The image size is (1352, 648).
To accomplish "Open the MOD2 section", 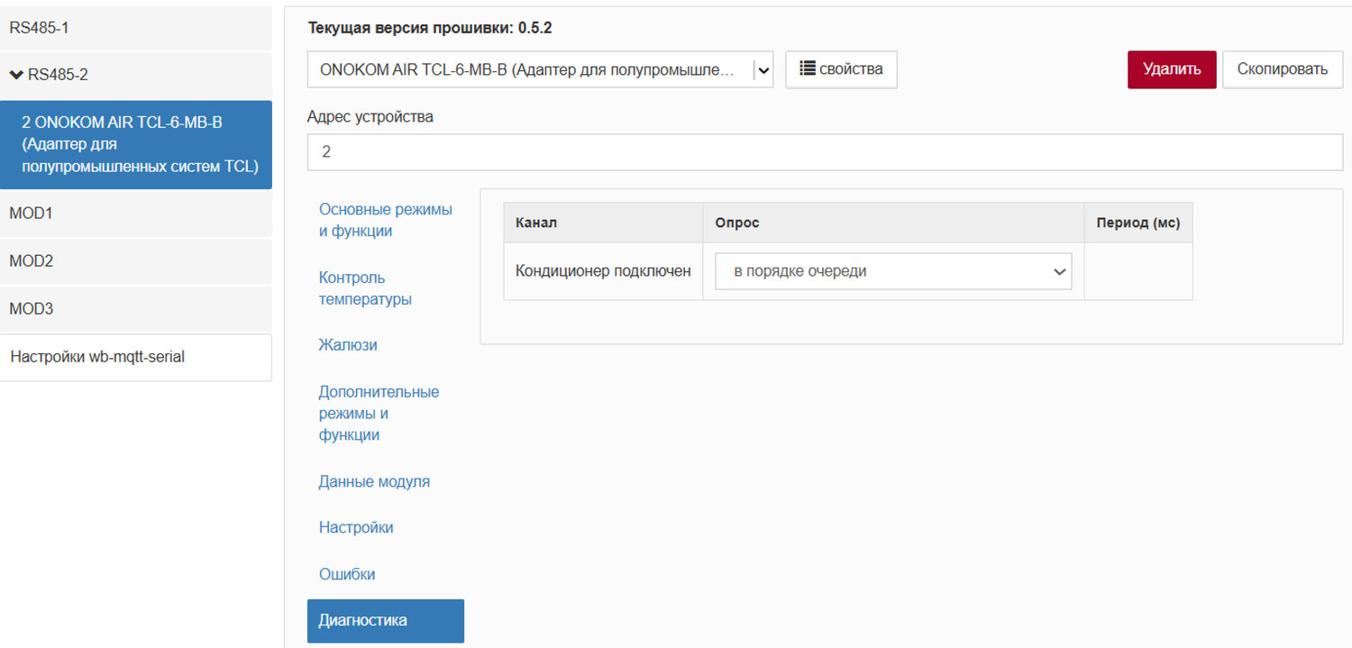I will coord(135,261).
